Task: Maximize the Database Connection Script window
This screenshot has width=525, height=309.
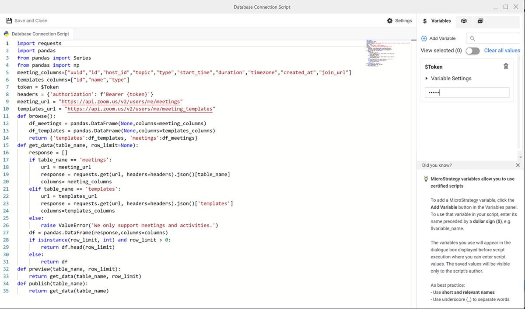Action: click(506, 7)
